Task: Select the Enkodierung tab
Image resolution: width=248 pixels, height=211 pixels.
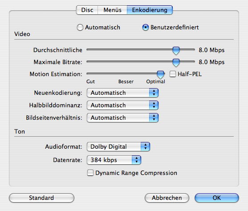Action: pyautogui.click(x=150, y=10)
